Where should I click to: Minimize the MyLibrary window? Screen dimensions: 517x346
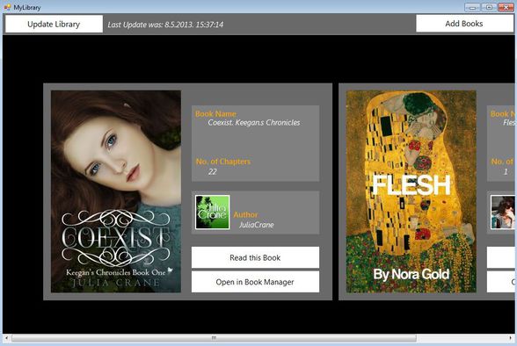(x=472, y=7)
